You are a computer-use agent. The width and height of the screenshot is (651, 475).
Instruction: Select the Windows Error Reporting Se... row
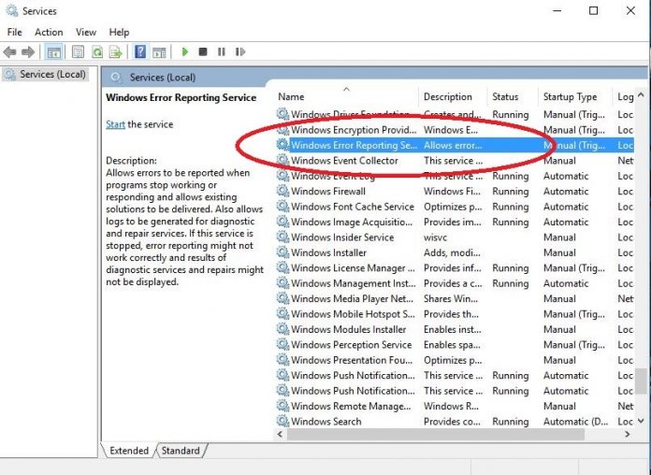tap(455, 145)
